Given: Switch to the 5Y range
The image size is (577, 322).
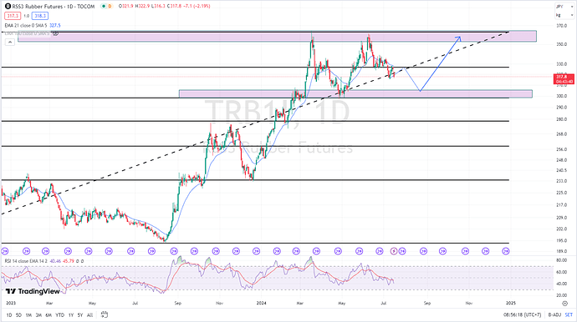Looking at the screenshot, I should [80, 315].
